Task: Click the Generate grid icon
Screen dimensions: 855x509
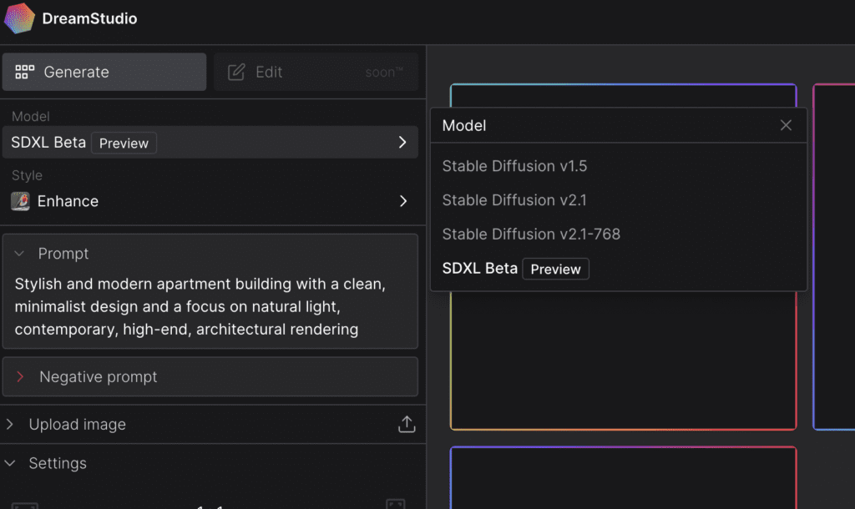Action: click(24, 72)
